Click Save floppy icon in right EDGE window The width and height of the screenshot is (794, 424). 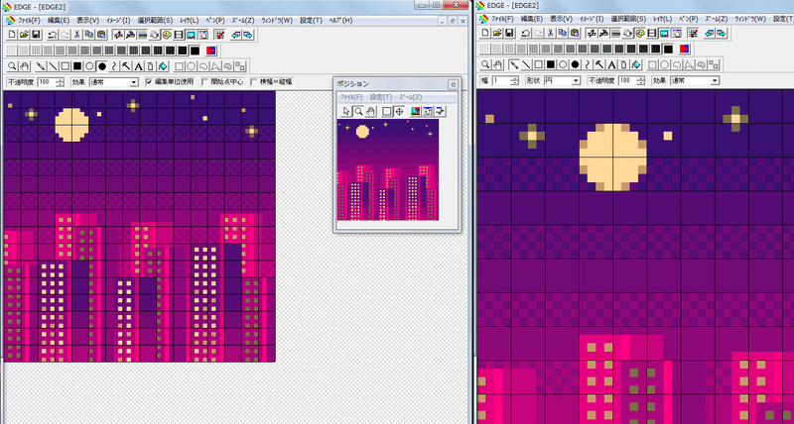pyautogui.click(x=509, y=33)
